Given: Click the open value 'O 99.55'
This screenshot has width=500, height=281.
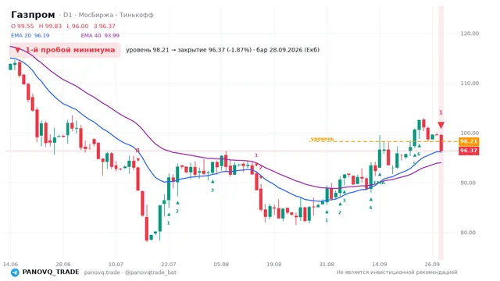Looking at the screenshot, I should pos(23,26).
